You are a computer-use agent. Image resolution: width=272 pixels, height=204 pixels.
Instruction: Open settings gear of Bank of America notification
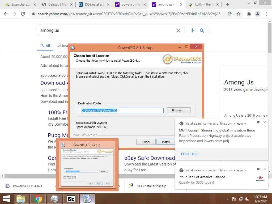258,169
